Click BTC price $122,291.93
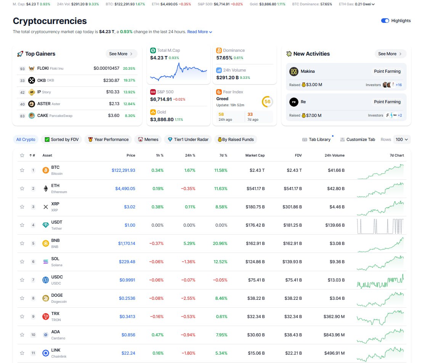The image size is (425, 363). tap(123, 170)
